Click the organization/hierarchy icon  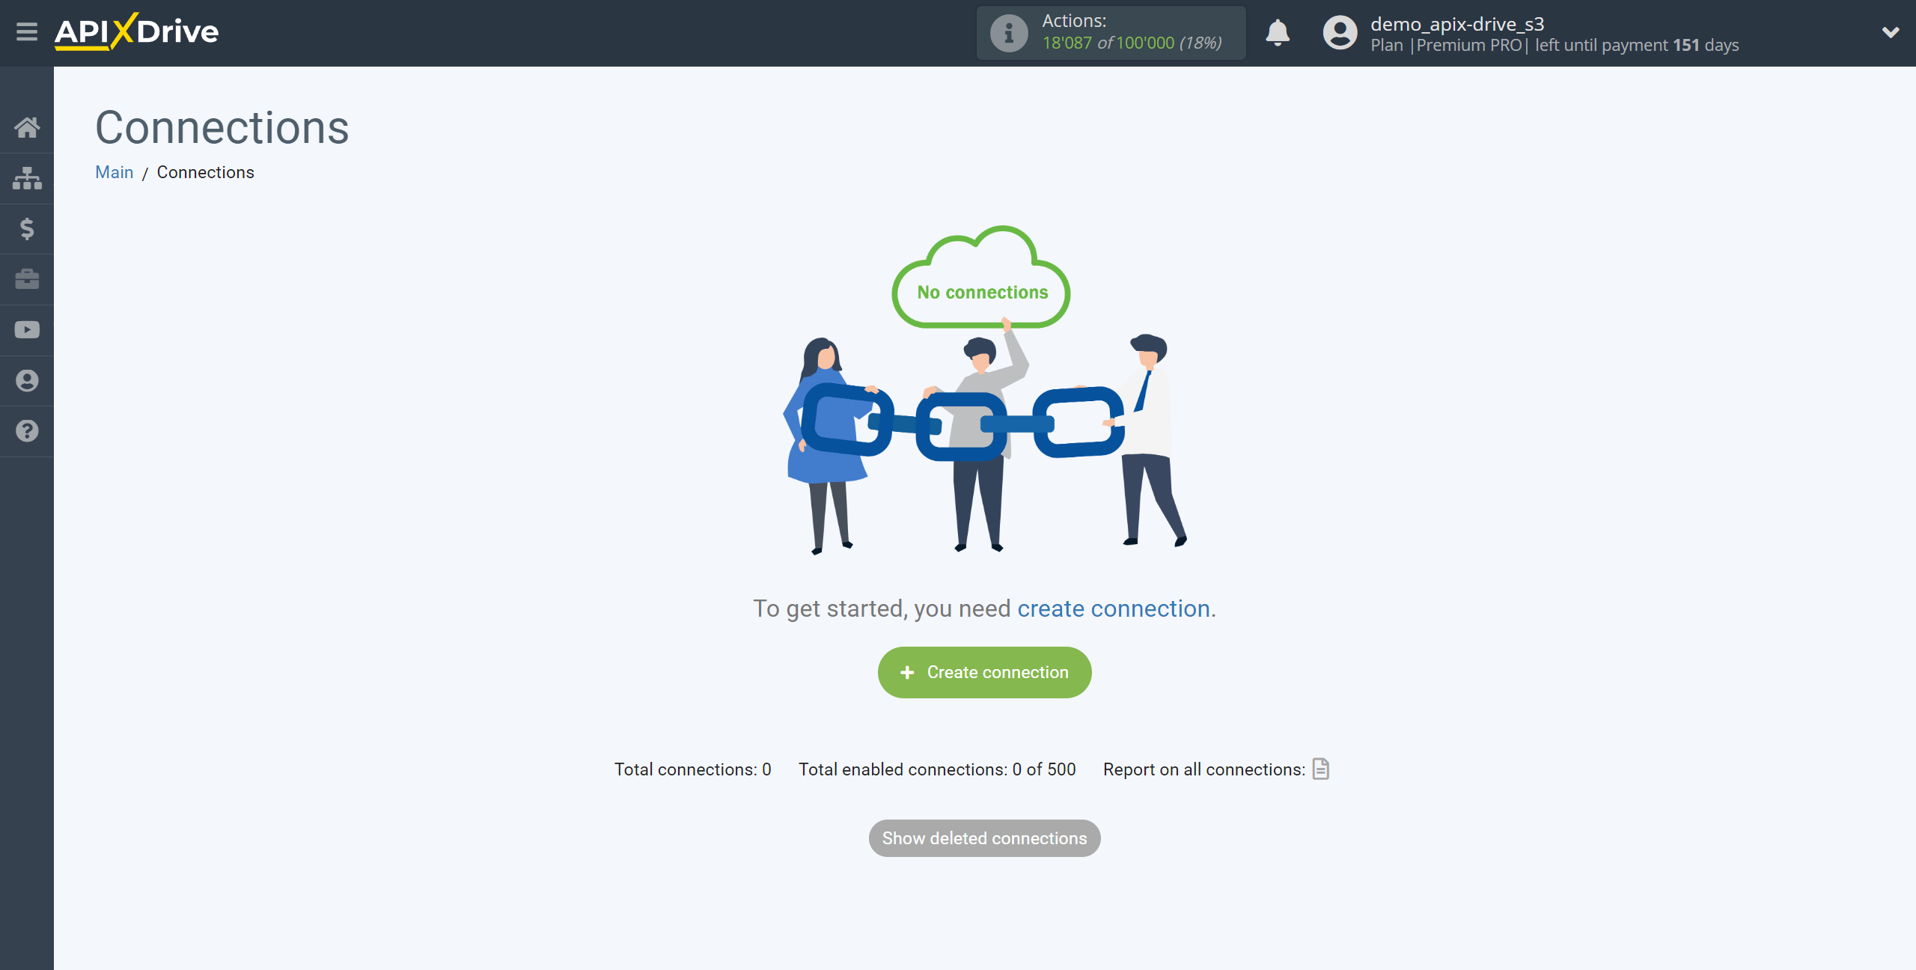pos(27,178)
